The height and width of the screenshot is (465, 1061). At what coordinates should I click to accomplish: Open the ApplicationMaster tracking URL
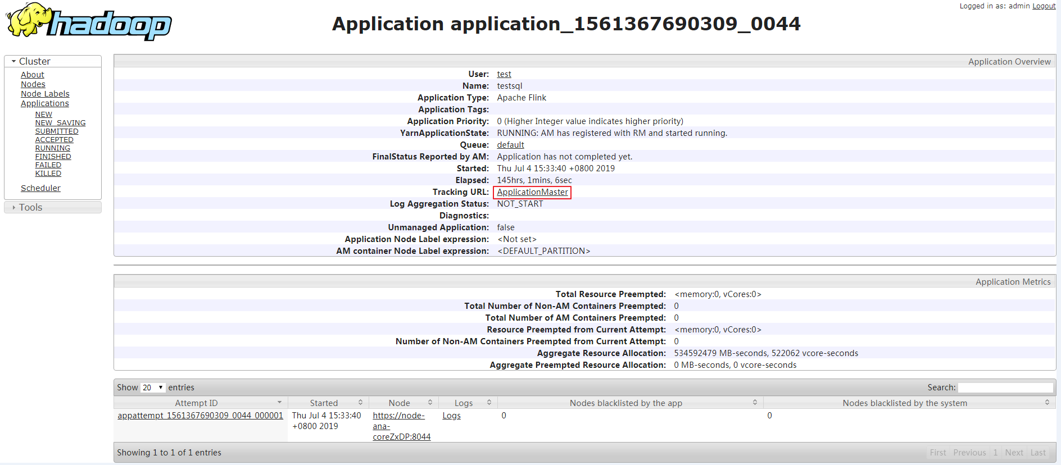[x=532, y=192]
